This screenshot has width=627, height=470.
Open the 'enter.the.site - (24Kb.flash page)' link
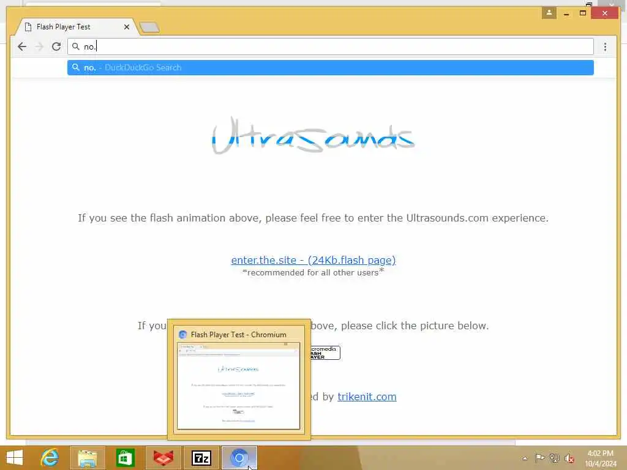coord(313,260)
